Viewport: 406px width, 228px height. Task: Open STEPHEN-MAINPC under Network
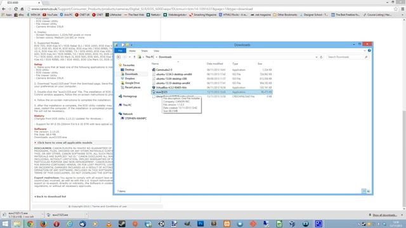[136, 118]
